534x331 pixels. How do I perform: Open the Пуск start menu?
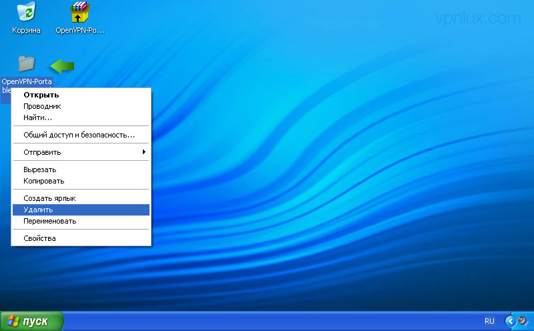[31, 321]
